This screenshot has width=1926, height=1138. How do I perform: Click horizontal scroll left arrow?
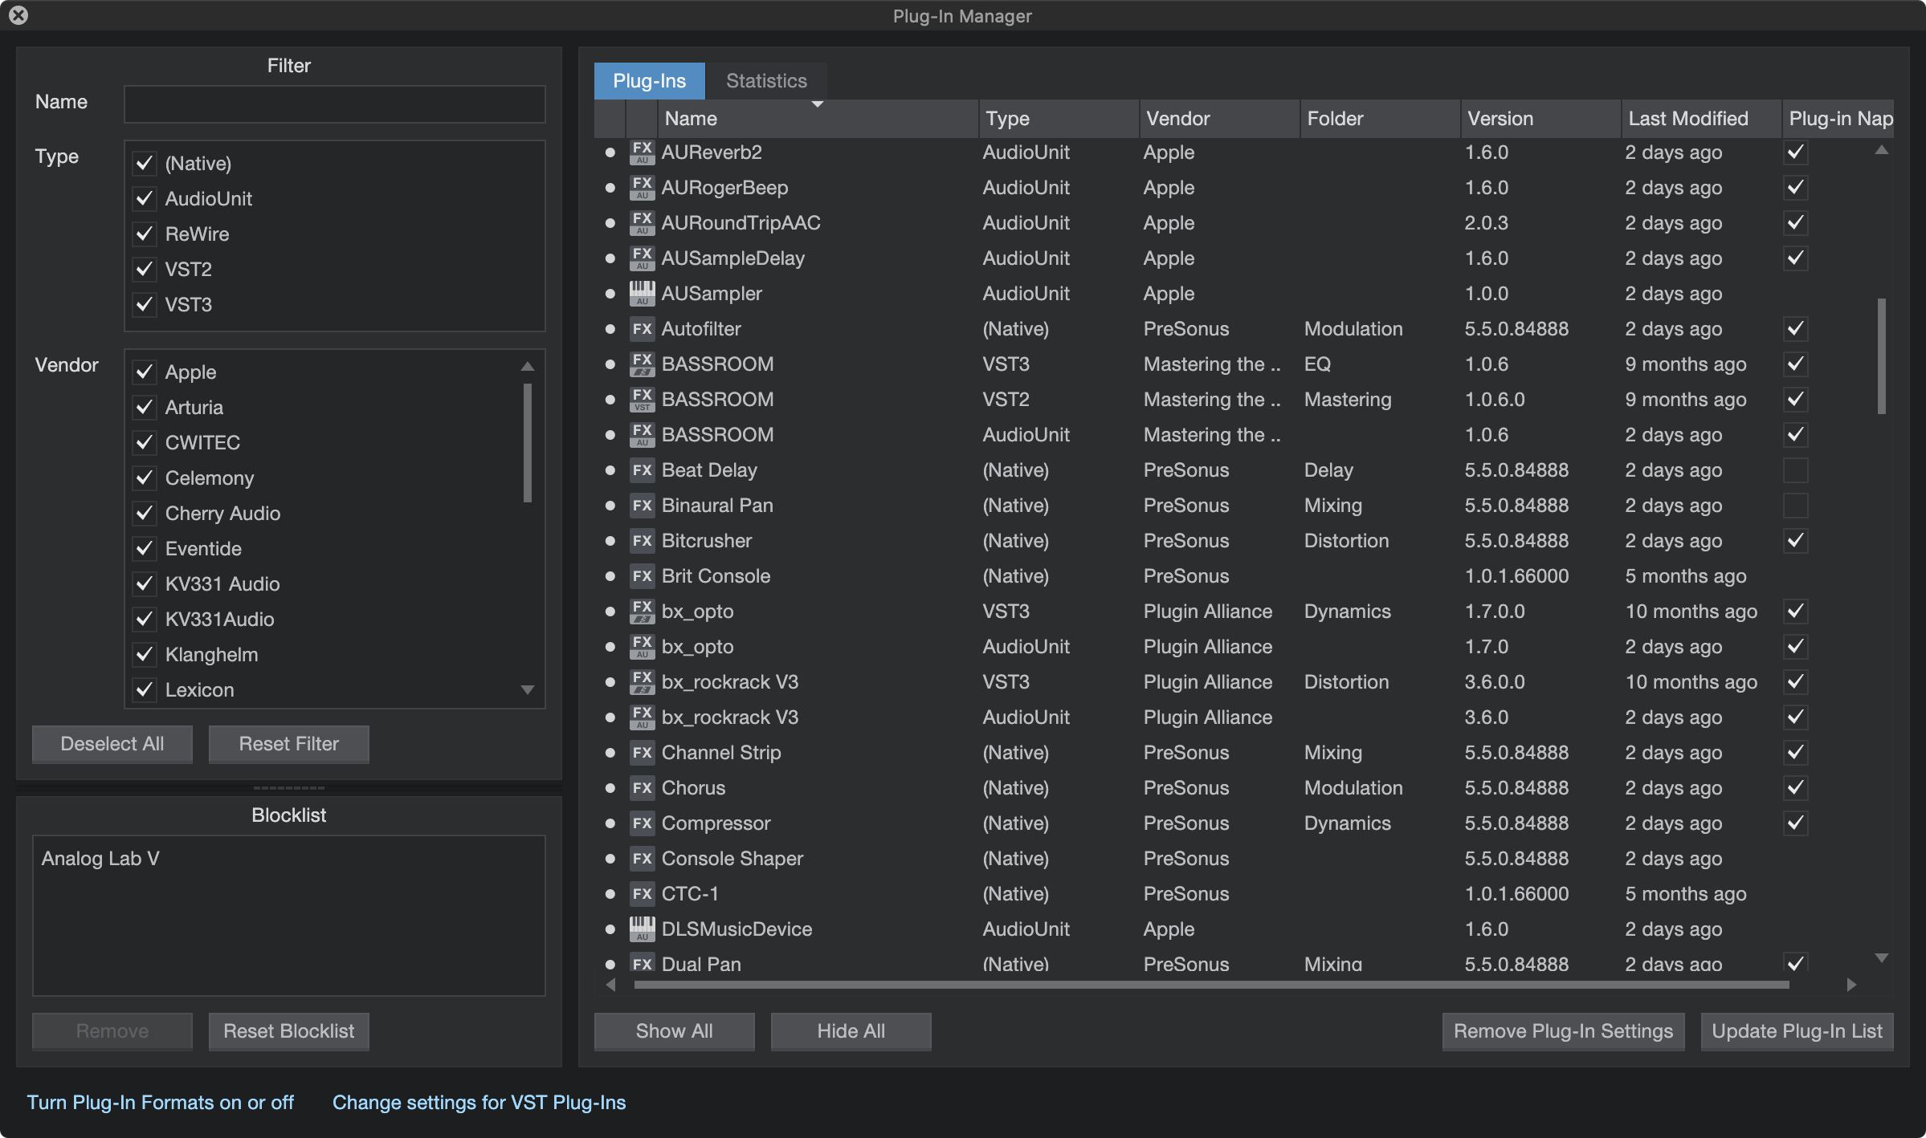click(610, 985)
